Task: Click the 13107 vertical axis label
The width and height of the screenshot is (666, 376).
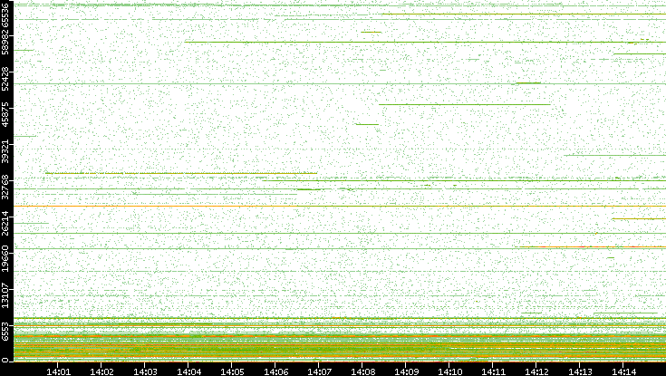Action: [x=5, y=295]
